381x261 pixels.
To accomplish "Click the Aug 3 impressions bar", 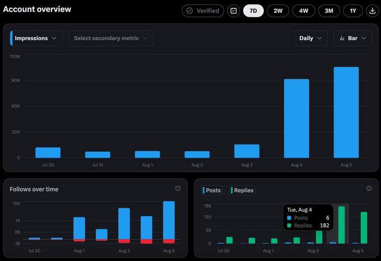I will pos(247,151).
